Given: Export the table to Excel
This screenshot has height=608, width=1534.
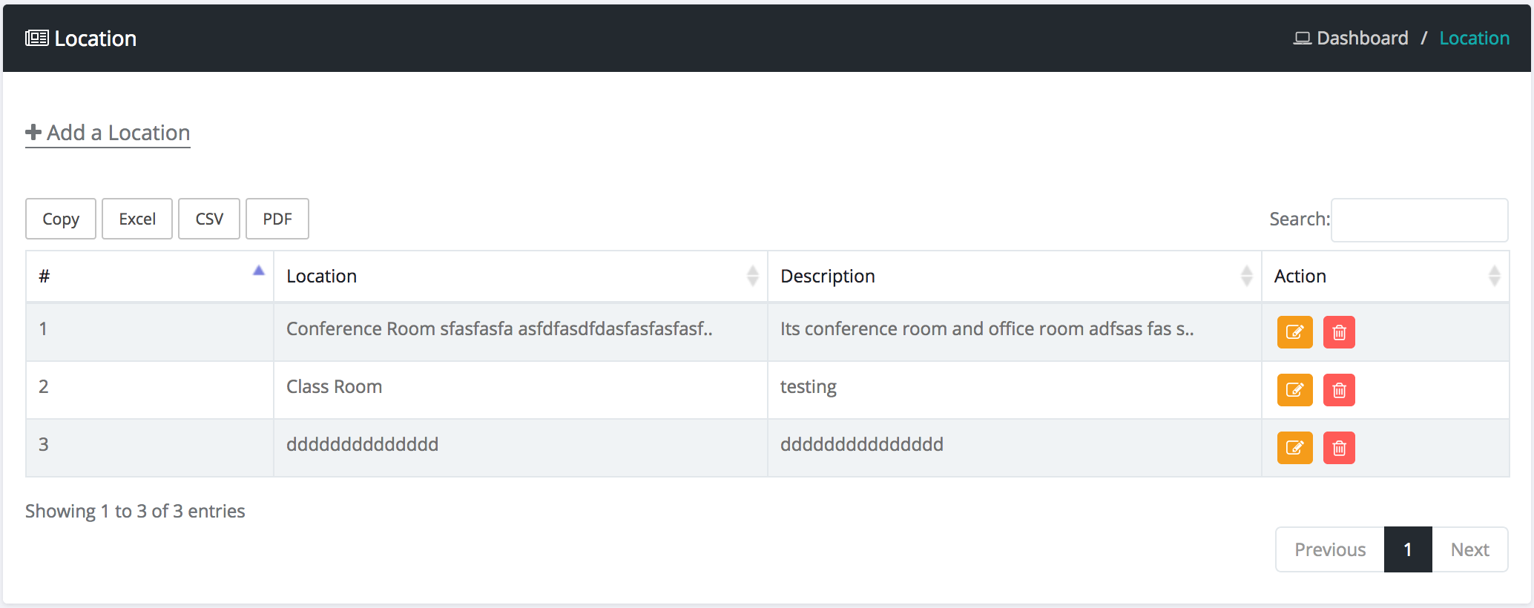Looking at the screenshot, I should coord(137,219).
